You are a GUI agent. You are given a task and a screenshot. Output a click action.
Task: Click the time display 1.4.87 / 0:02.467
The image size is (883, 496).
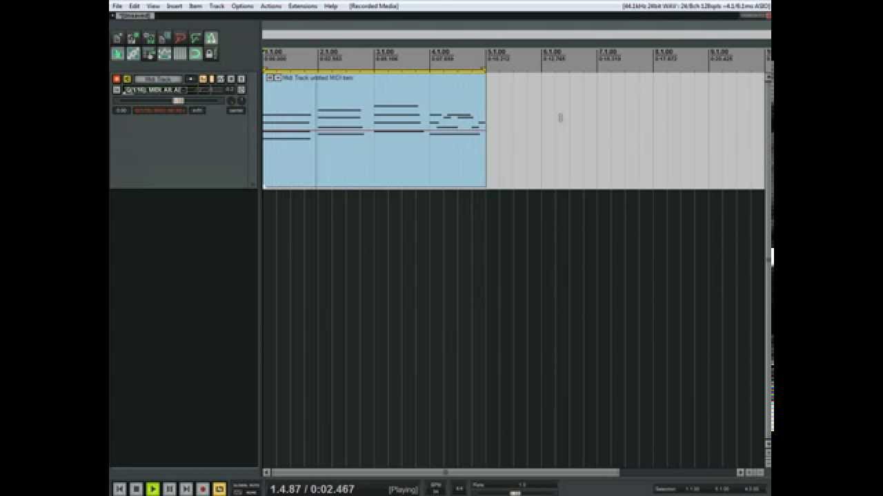click(312, 489)
